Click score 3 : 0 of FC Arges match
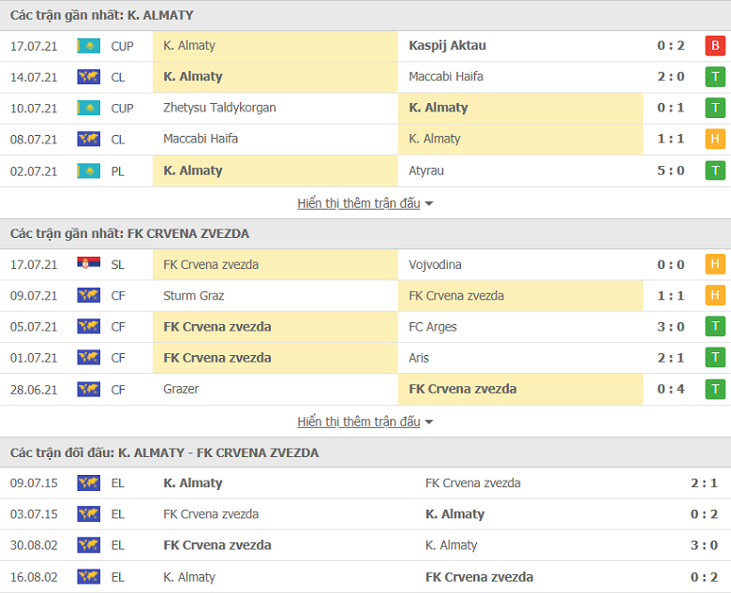The height and width of the screenshot is (593, 731). [x=671, y=326]
